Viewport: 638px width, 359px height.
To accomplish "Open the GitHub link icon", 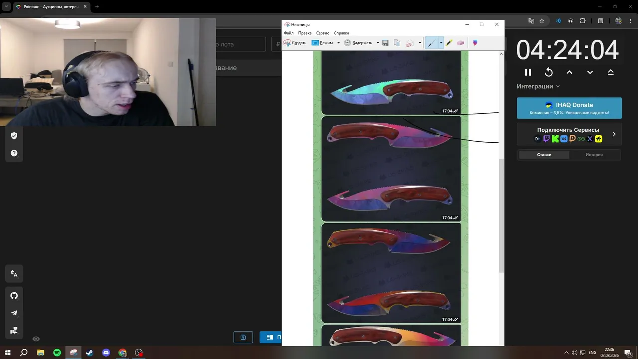I will tap(14, 296).
